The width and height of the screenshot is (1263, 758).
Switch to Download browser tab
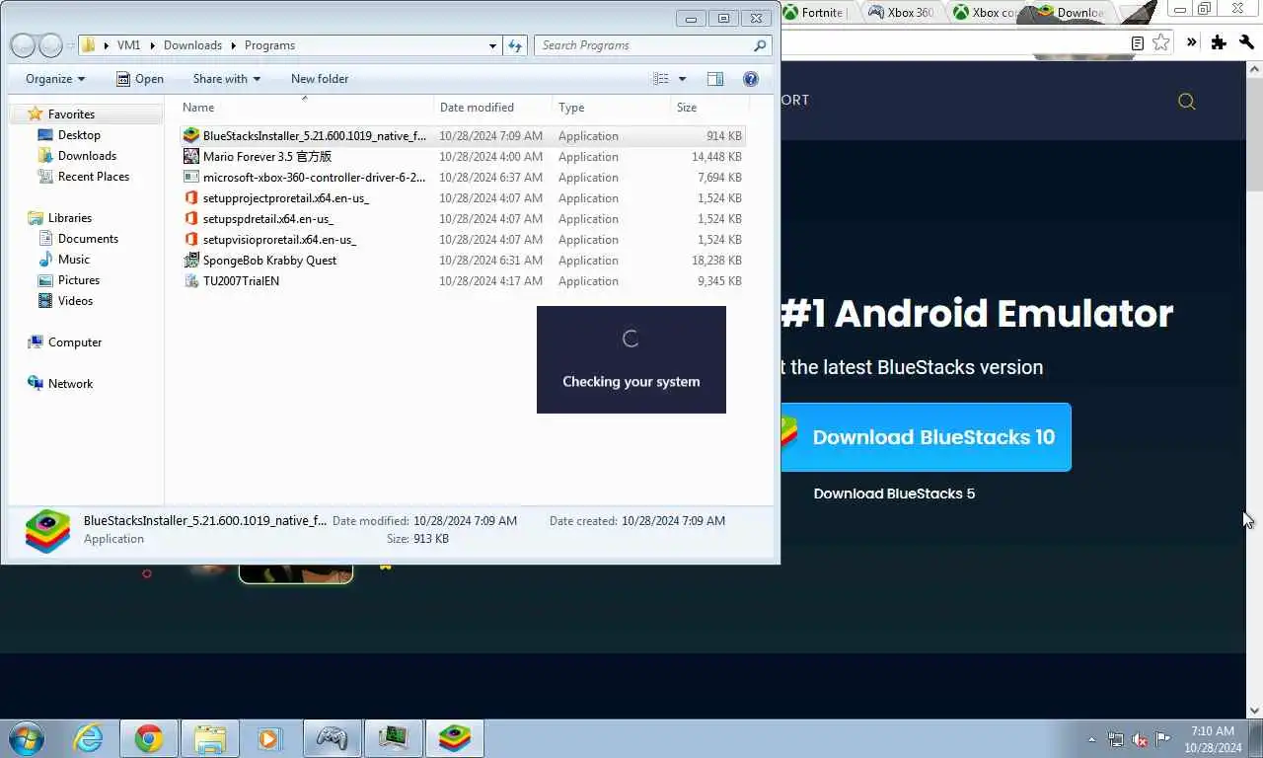click(1072, 12)
